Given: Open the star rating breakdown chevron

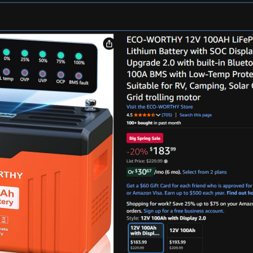Looking at the screenshot, I should [x=158, y=115].
